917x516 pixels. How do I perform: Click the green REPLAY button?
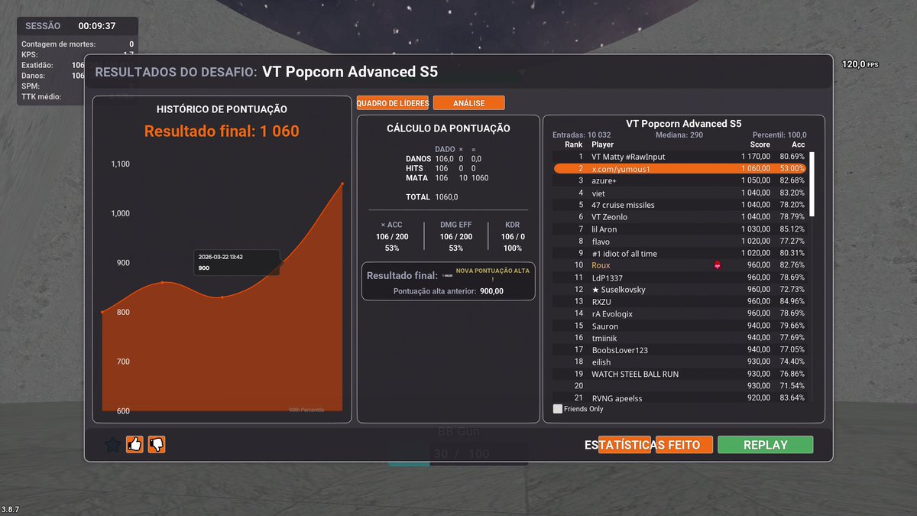point(766,445)
